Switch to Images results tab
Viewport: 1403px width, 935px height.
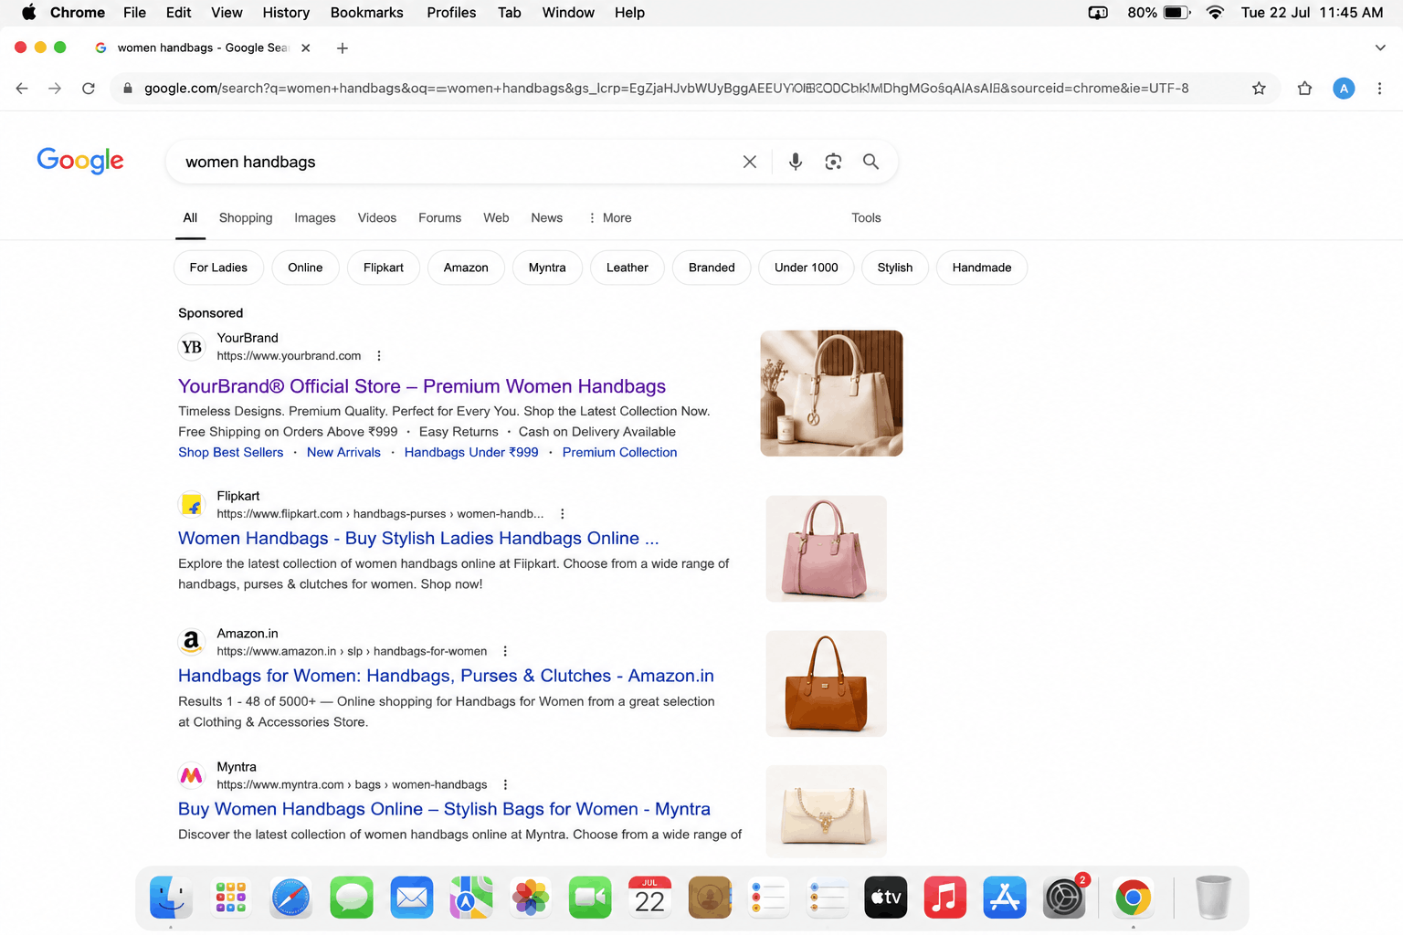315,218
